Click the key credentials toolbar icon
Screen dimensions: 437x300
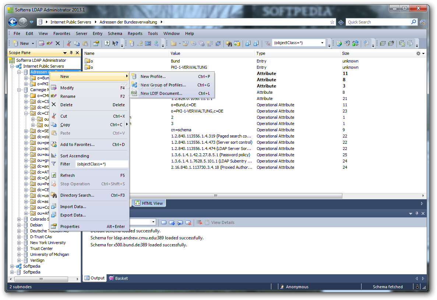click(x=366, y=43)
